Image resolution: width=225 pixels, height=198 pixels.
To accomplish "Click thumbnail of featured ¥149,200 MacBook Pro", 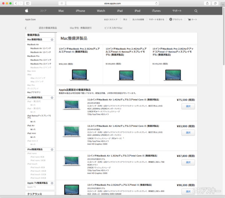I will pyautogui.click(x=173, y=75).
